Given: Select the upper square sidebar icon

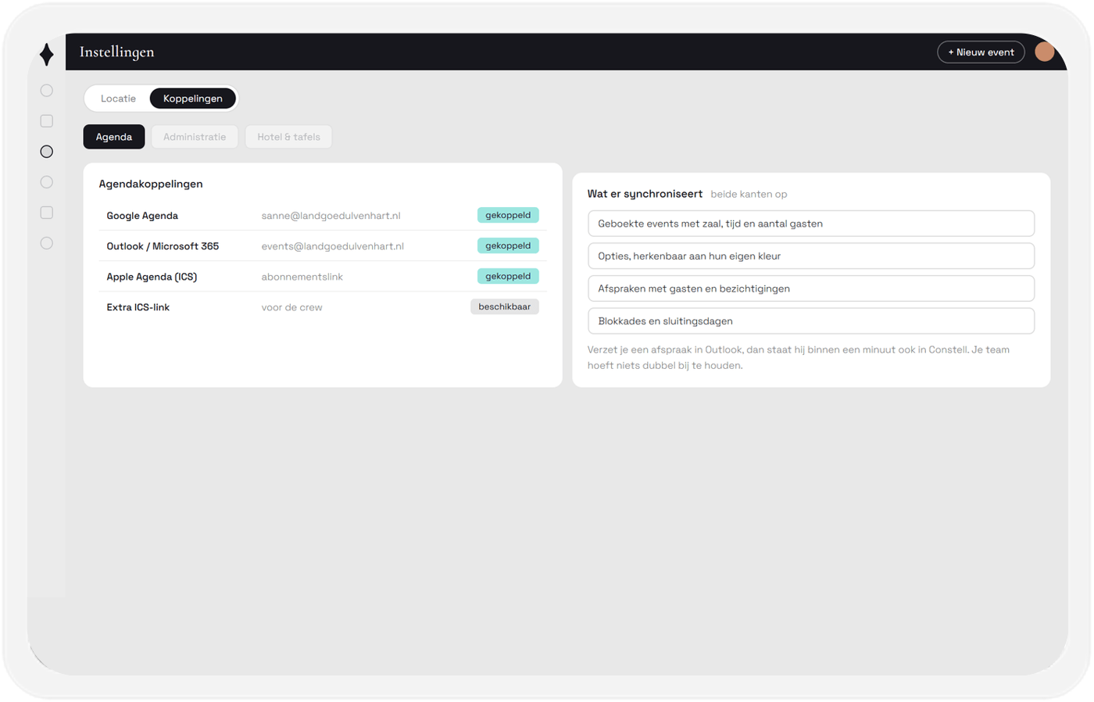Looking at the screenshot, I should click(x=47, y=121).
